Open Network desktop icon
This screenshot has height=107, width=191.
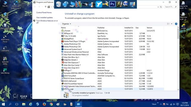[5, 15]
